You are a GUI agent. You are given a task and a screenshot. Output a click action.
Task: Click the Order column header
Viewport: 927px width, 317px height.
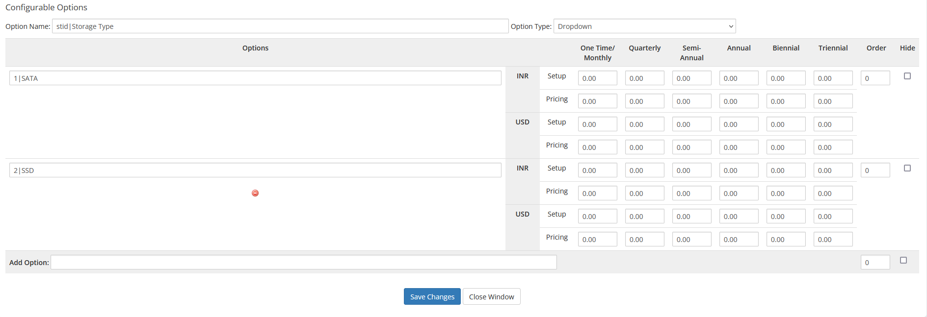click(876, 48)
